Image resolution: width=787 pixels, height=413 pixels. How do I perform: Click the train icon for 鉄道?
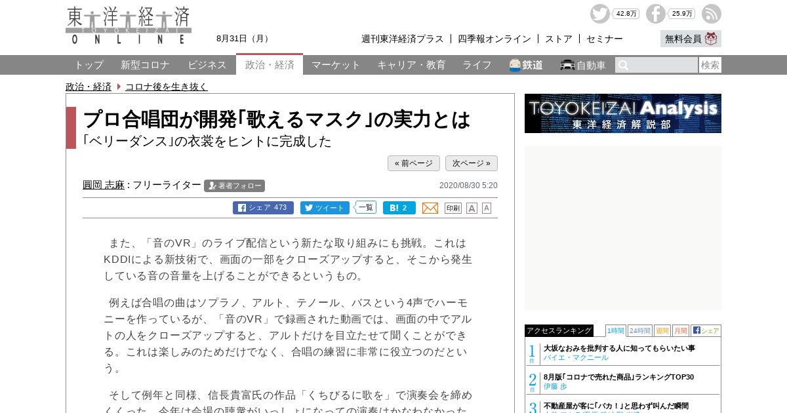pyautogui.click(x=515, y=65)
